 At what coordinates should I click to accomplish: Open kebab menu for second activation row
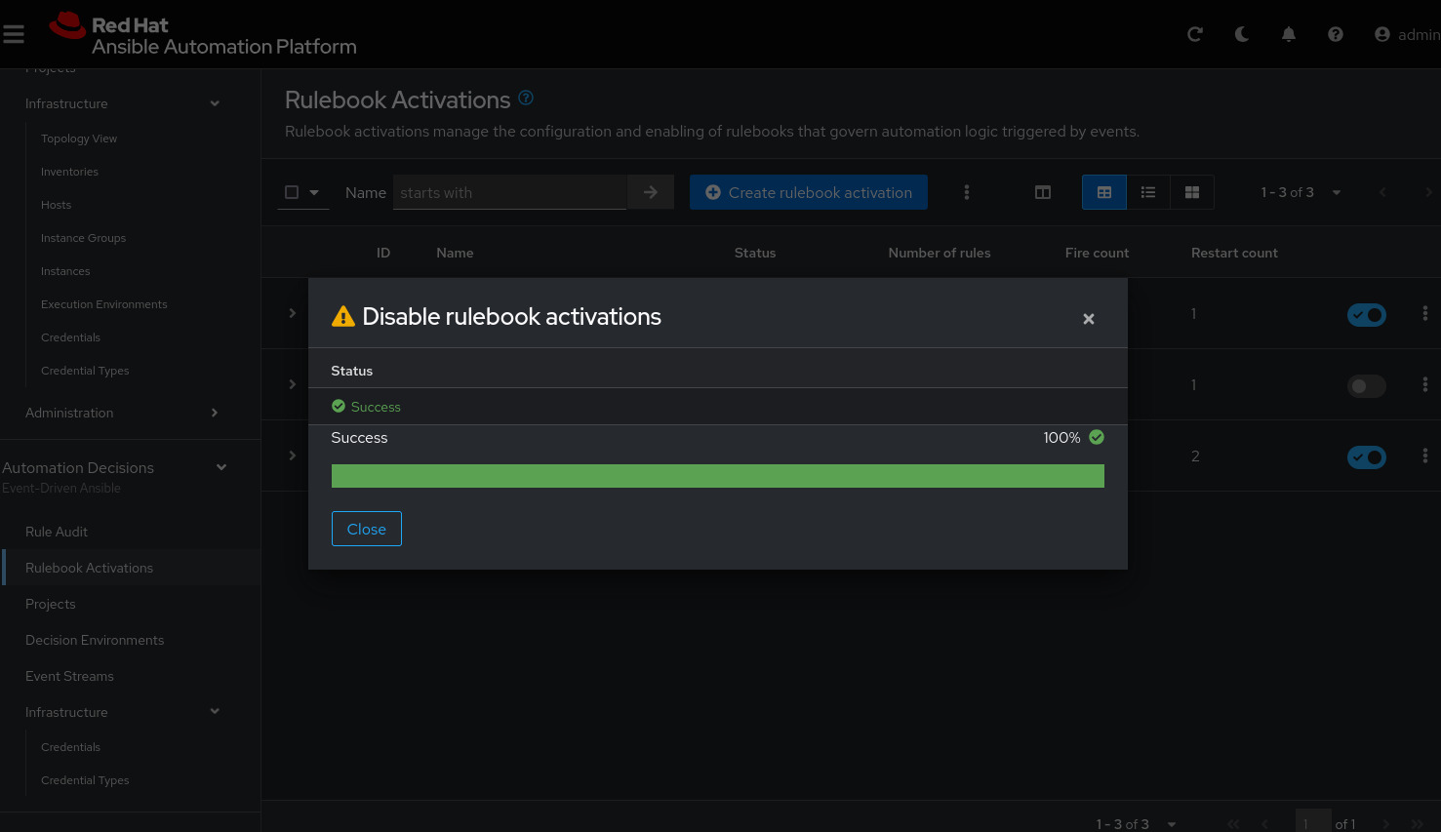pos(1425,384)
